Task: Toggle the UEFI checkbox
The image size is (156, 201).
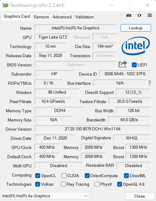Action: [134, 65]
